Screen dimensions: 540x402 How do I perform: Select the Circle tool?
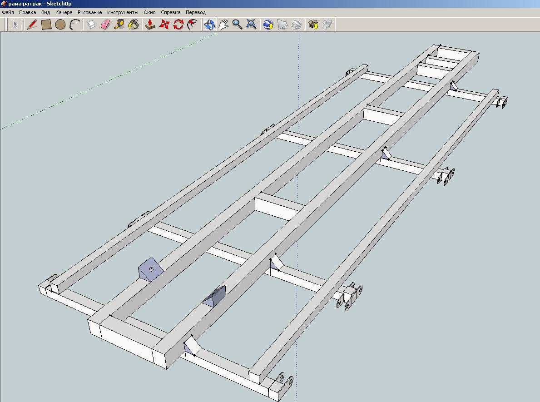(60, 25)
